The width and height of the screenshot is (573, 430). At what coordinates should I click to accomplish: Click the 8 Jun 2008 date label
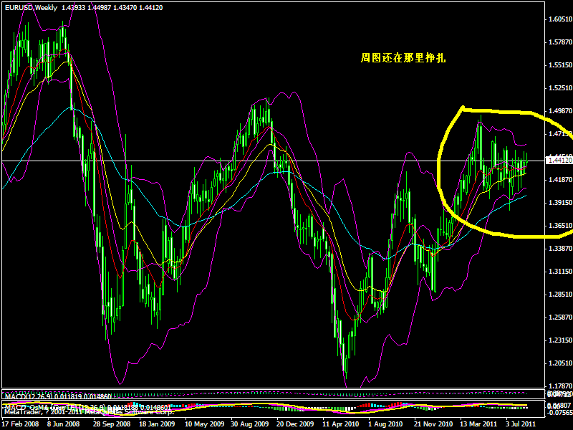64,424
